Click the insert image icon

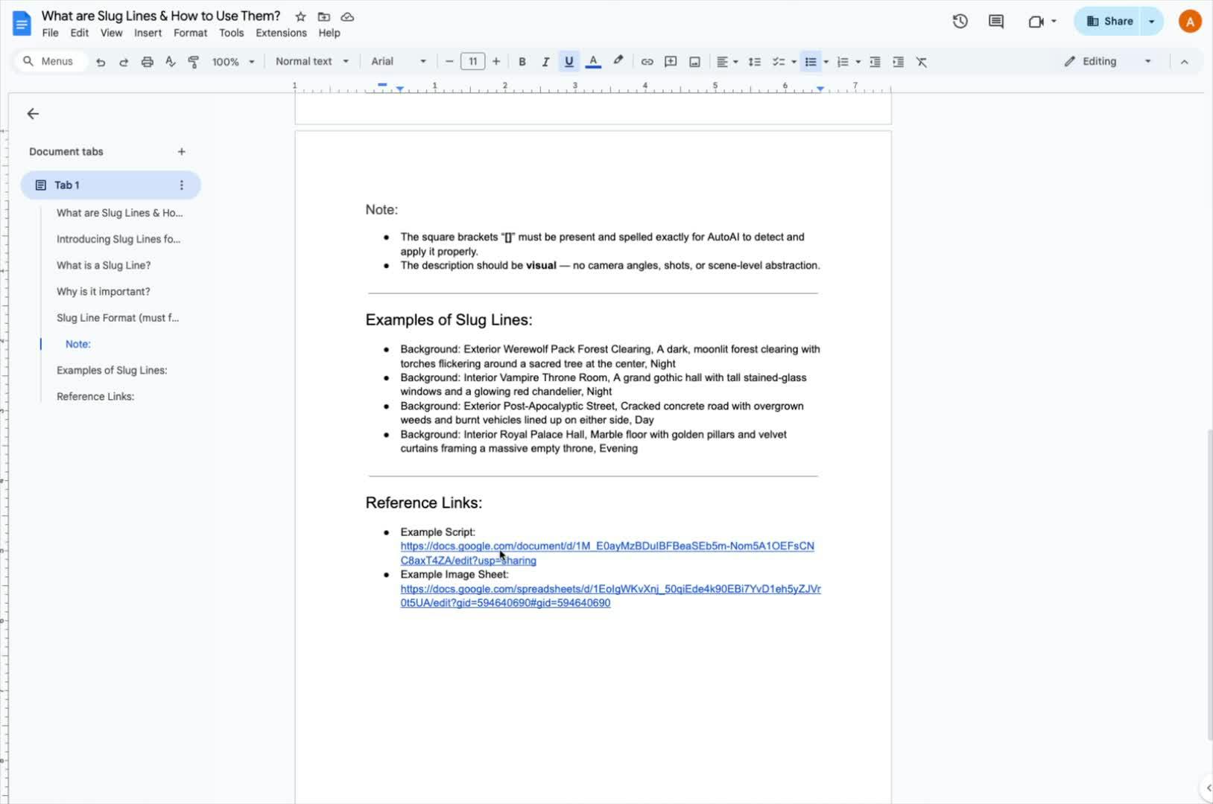(694, 62)
